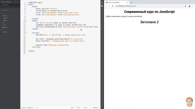Click the Brackets Live Preview lightning icon
The image size is (195, 109).
(x=102, y=3)
